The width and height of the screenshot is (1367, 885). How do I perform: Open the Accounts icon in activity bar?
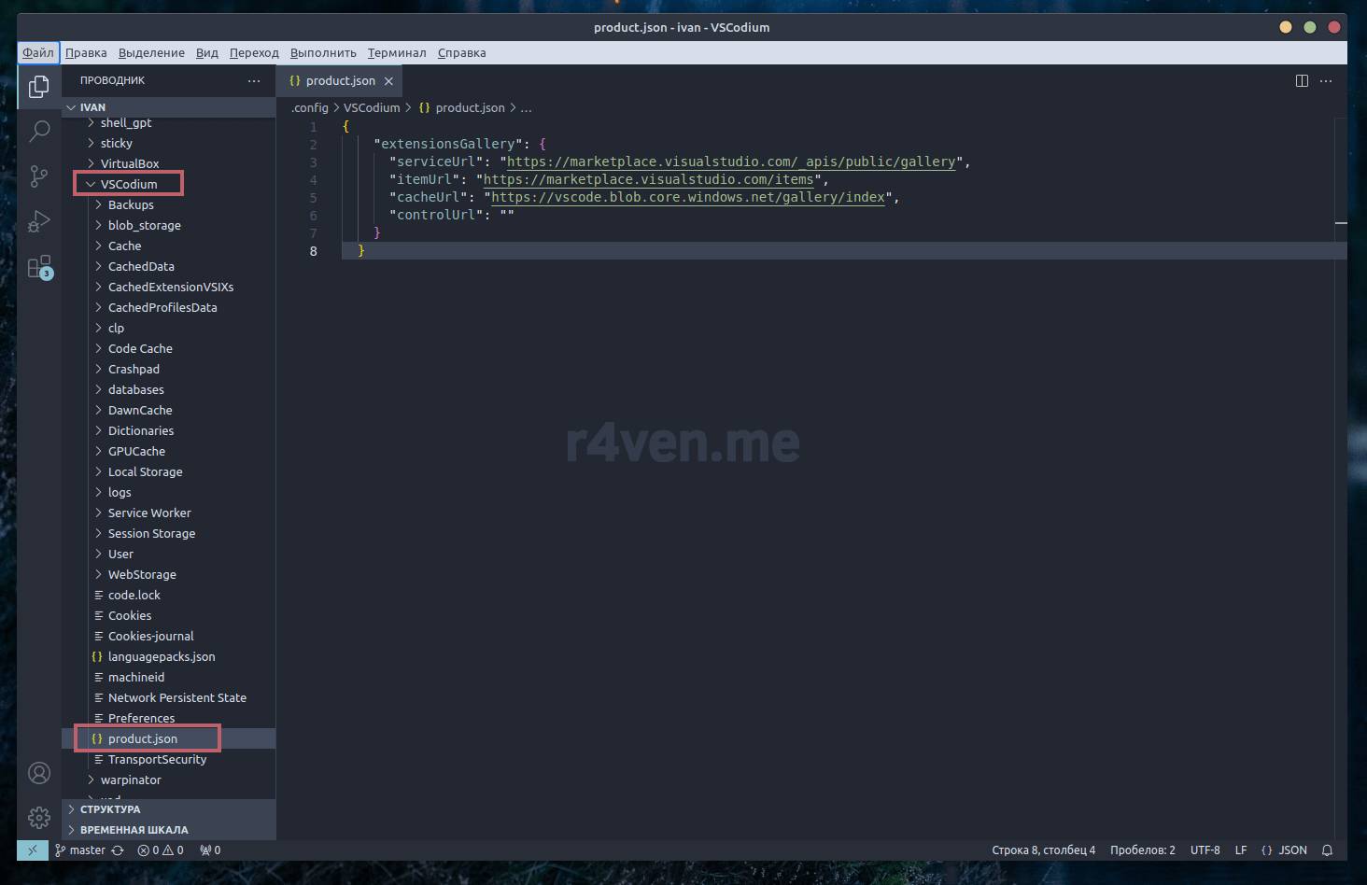point(39,773)
